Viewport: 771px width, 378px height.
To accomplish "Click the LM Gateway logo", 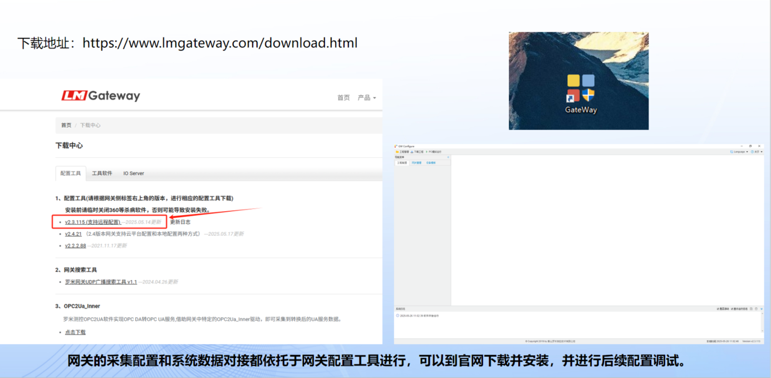I will [x=101, y=96].
